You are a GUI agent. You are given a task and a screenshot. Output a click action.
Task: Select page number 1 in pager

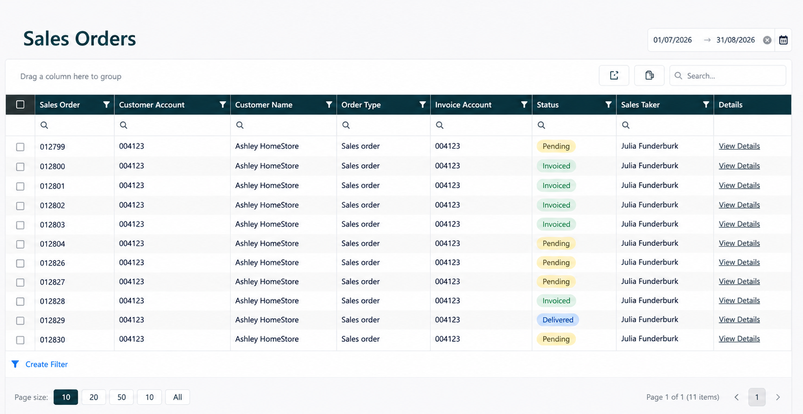pyautogui.click(x=757, y=397)
